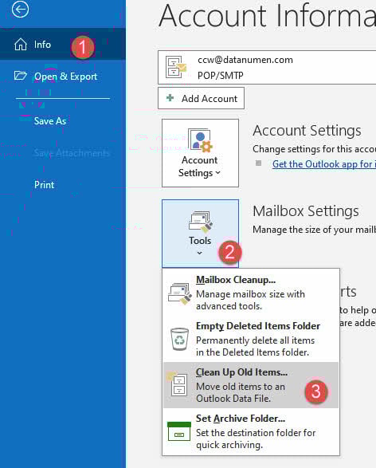Select Empty Deleted Items Folder option
376x468 pixels.
tap(251, 339)
